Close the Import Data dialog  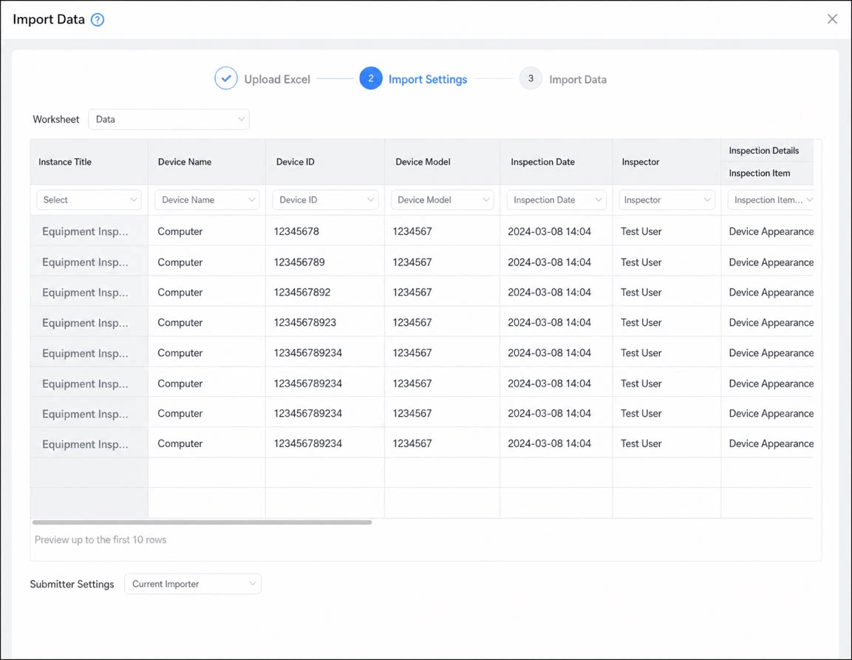click(x=832, y=19)
